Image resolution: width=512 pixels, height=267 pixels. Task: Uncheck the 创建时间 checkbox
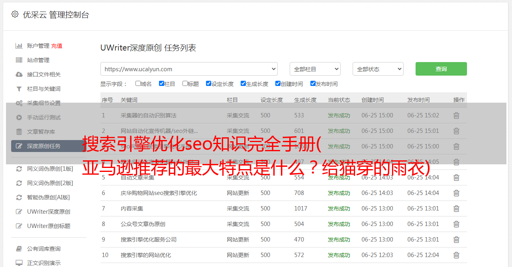(x=278, y=84)
